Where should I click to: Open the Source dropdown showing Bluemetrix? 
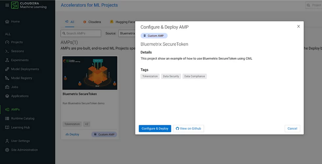(x=127, y=33)
